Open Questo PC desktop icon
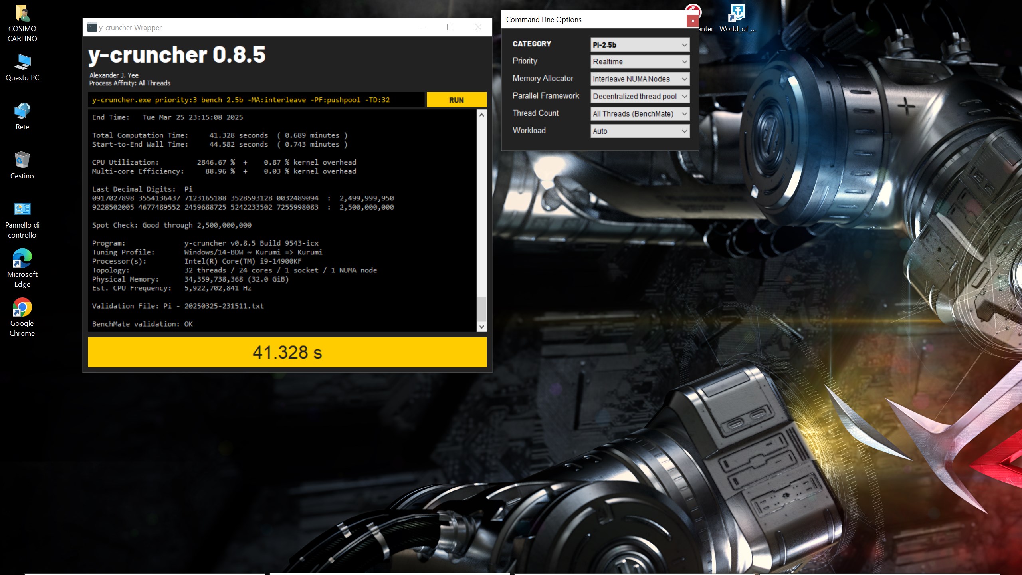1022x575 pixels. point(22,67)
